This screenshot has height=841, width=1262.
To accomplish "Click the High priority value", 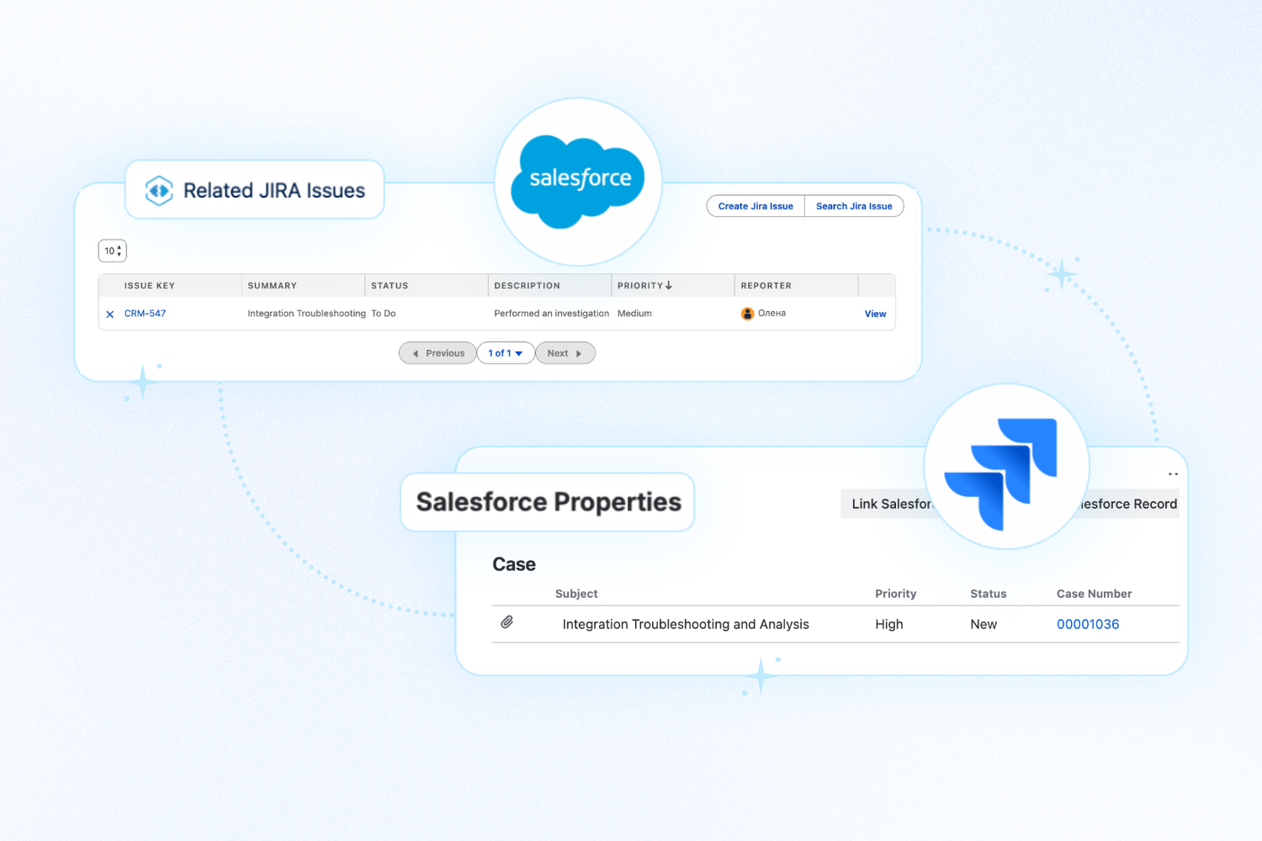I will tap(889, 624).
